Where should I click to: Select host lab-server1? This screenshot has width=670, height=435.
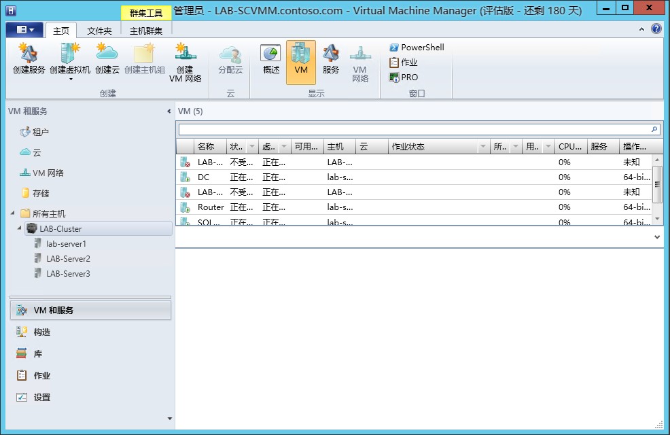(60, 244)
